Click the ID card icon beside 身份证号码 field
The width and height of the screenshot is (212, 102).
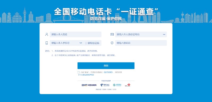(x=112, y=35)
